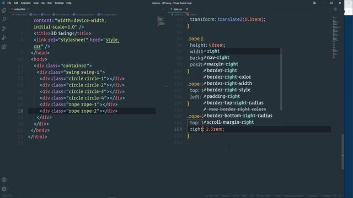Open the Manage gear menu

click(4, 189)
